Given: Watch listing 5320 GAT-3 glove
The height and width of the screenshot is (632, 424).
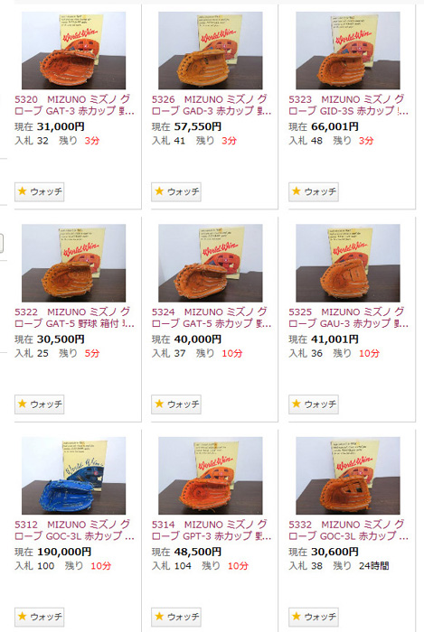Looking at the screenshot, I should point(39,191).
